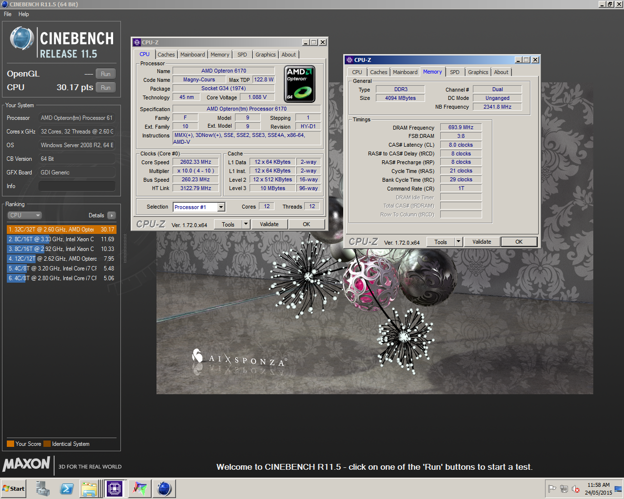Select ranking entry 4C/8T @ 3.20 GHz
This screenshot has height=499, width=624.
[x=61, y=269]
